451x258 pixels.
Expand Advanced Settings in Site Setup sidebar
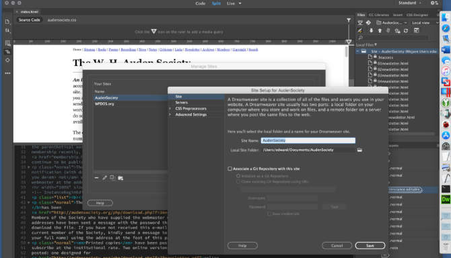tap(170, 114)
